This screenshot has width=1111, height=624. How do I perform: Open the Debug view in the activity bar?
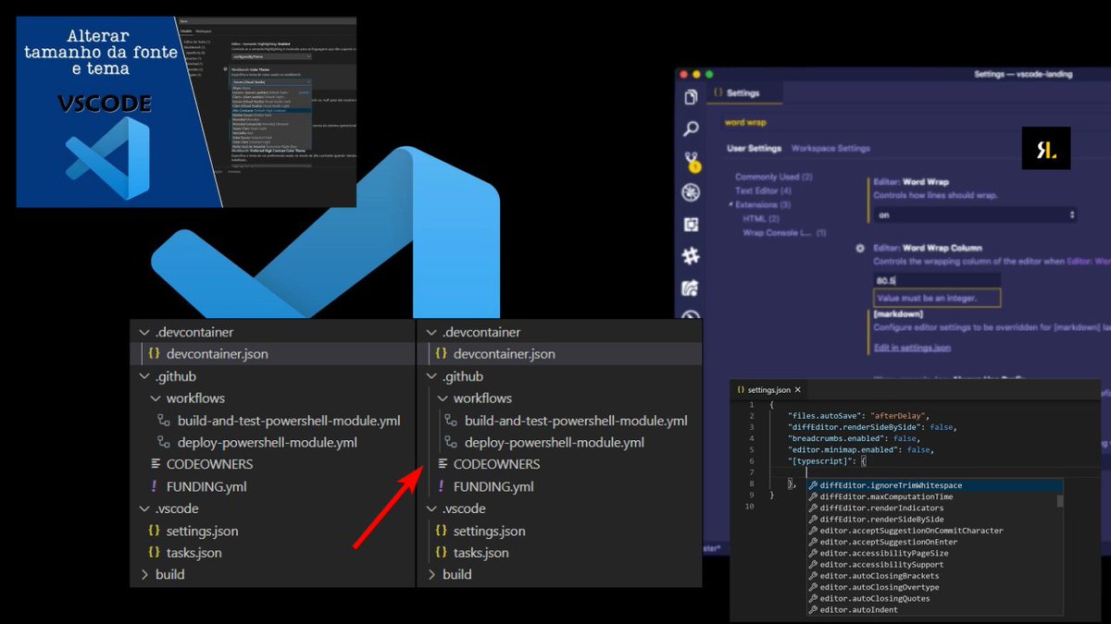pyautogui.click(x=691, y=192)
